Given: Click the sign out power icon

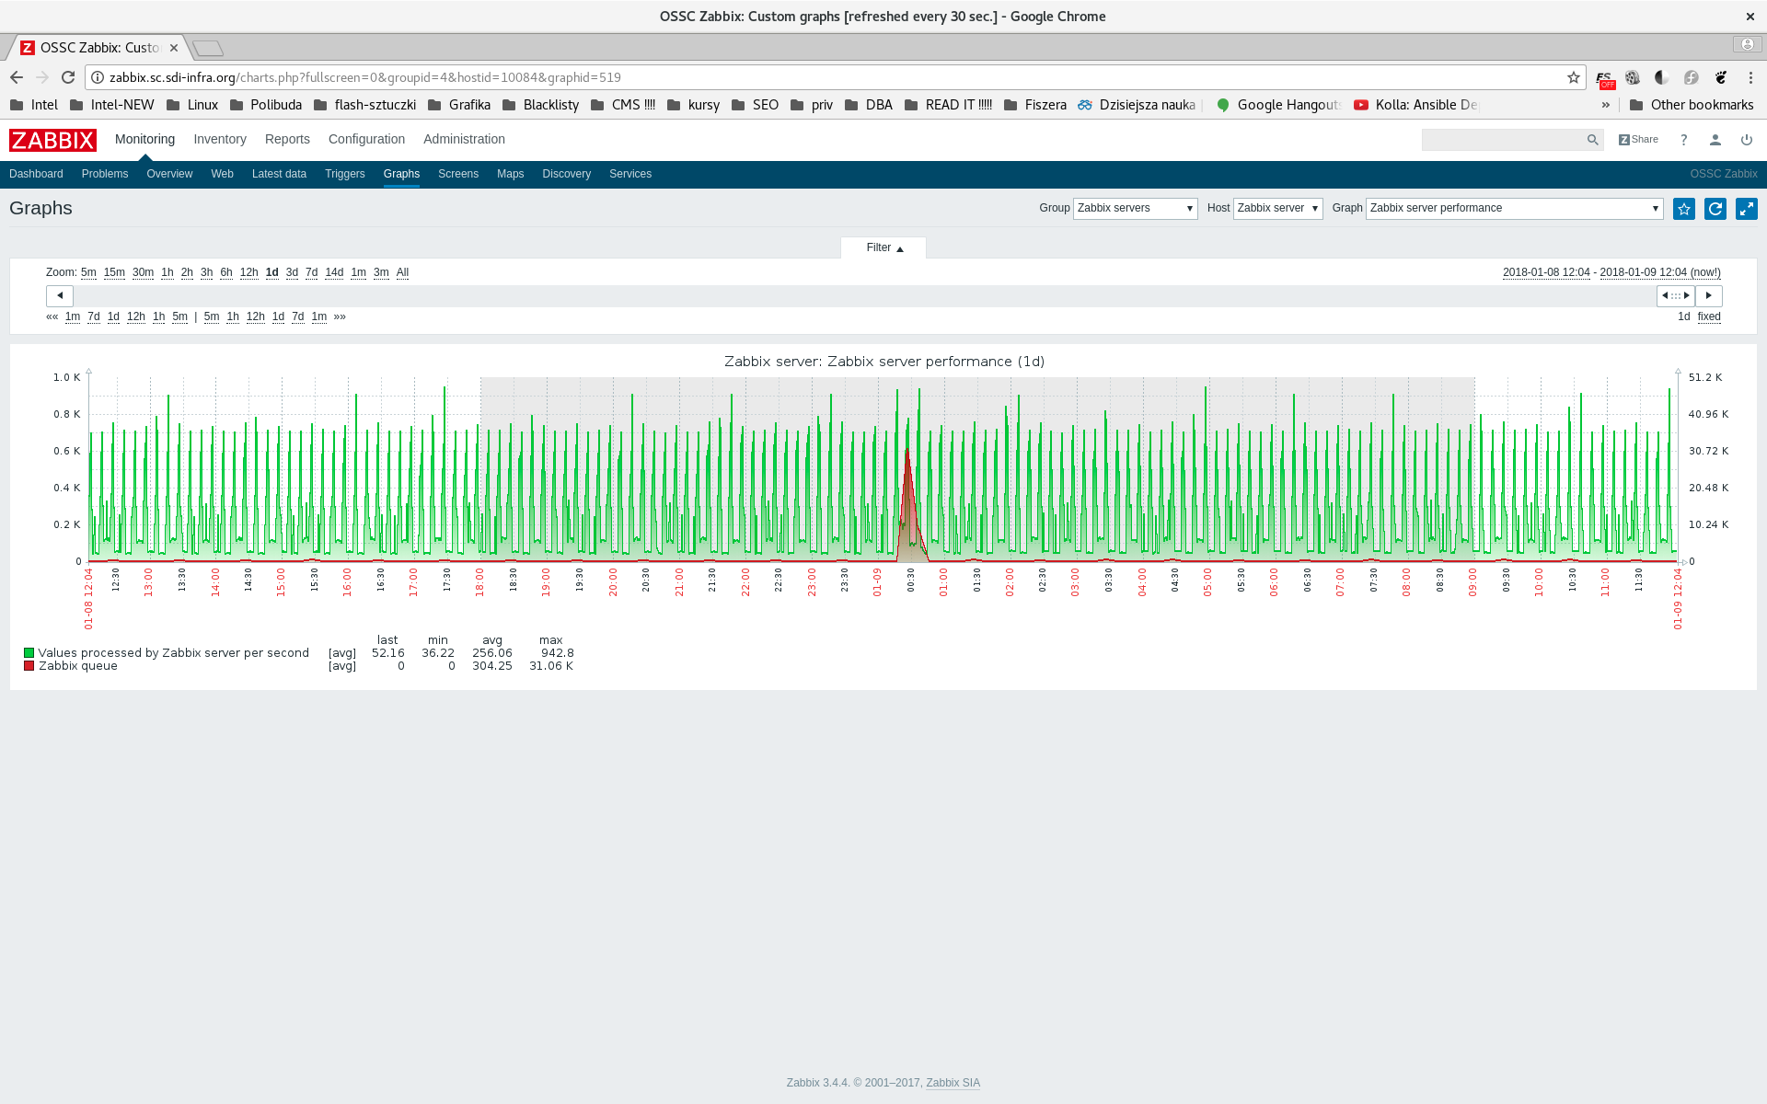Looking at the screenshot, I should (x=1746, y=140).
